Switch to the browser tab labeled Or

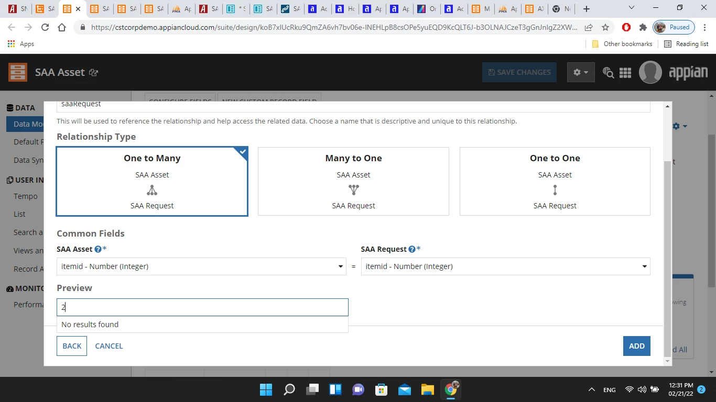click(427, 9)
